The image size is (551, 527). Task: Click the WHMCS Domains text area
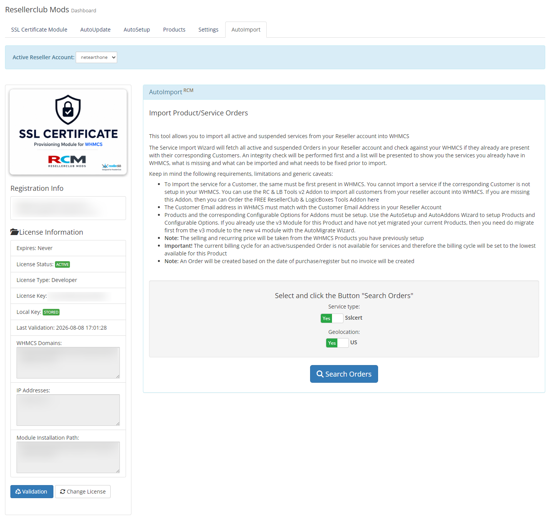tap(68, 363)
